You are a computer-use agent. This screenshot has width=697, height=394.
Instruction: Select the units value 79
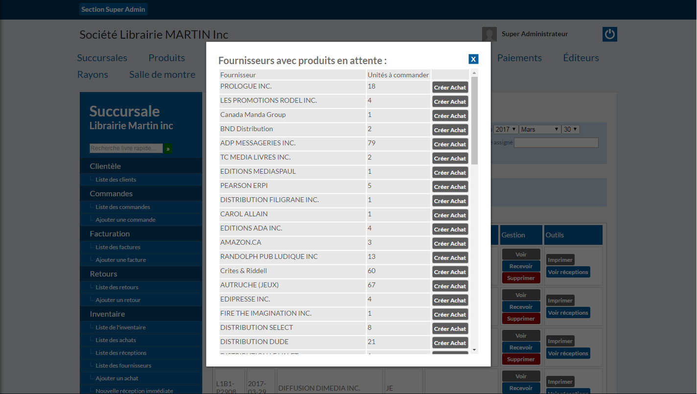coord(372,143)
